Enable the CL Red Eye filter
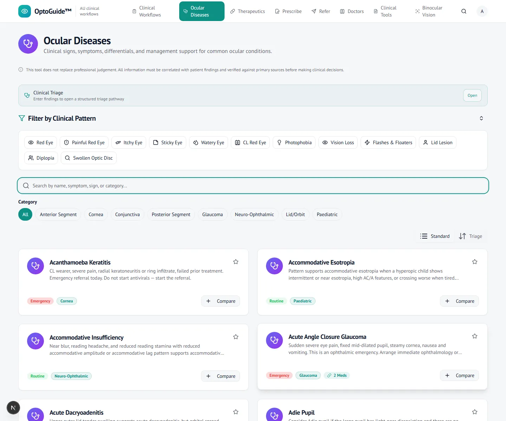Image resolution: width=506 pixels, height=421 pixels. (251, 142)
